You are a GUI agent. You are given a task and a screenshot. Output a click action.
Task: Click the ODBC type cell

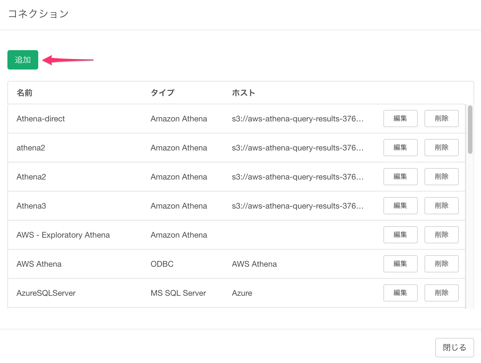(162, 264)
